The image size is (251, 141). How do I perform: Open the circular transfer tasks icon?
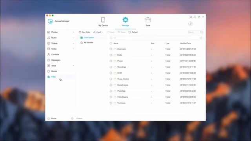[191, 24]
